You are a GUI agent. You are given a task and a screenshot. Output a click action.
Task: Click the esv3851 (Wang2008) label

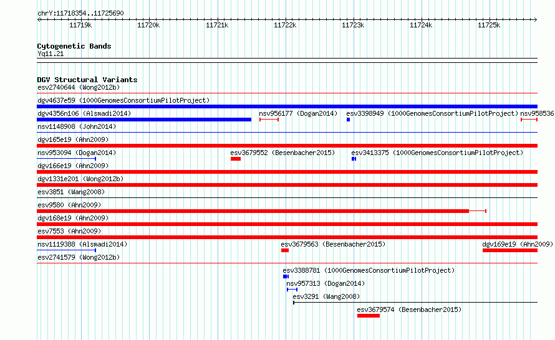(71, 192)
